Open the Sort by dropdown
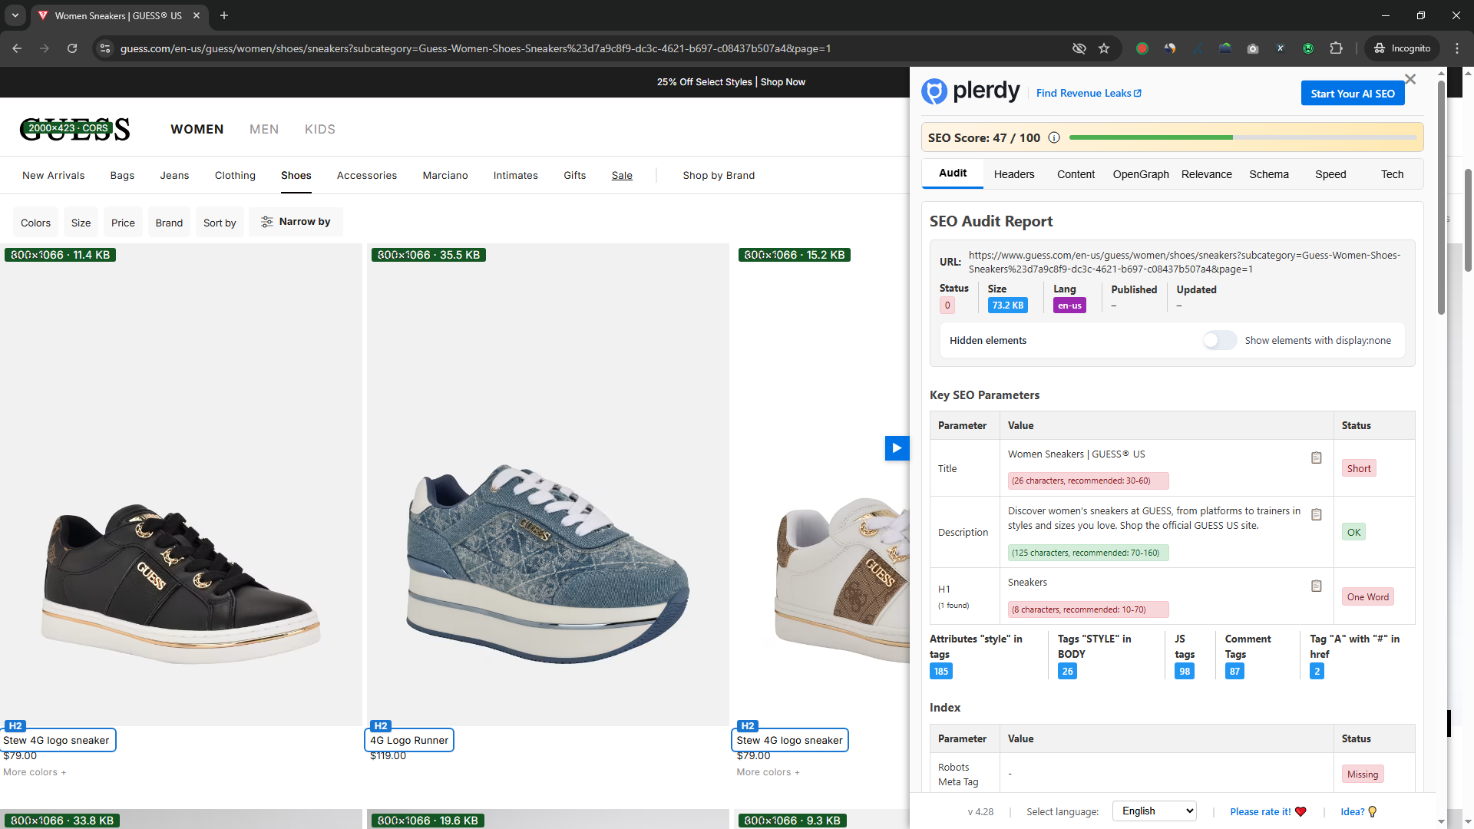 pos(220,223)
